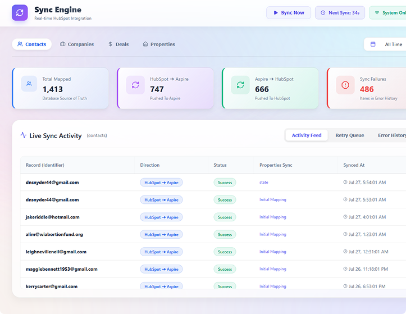Click the maggiebennett1953@gmail.com record
The width and height of the screenshot is (406, 314).
click(62, 269)
